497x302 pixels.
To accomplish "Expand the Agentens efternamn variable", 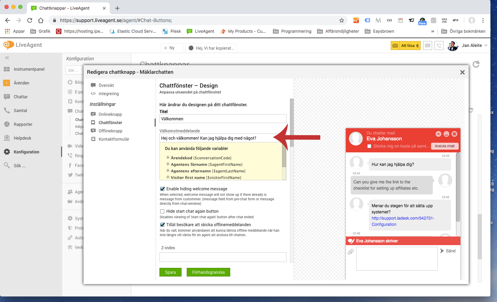I will (x=168, y=171).
